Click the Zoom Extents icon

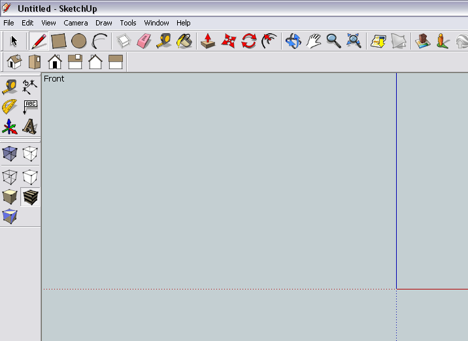(x=354, y=41)
